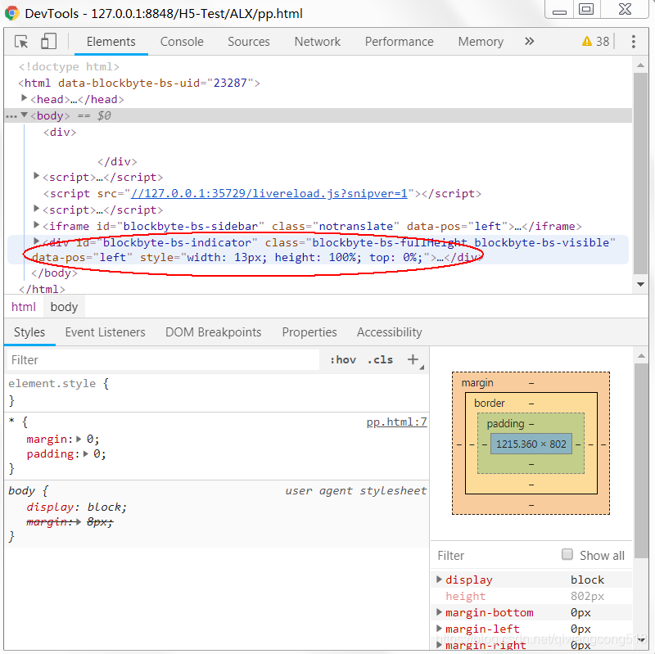Focus the Computed pane Filter field

click(x=495, y=555)
